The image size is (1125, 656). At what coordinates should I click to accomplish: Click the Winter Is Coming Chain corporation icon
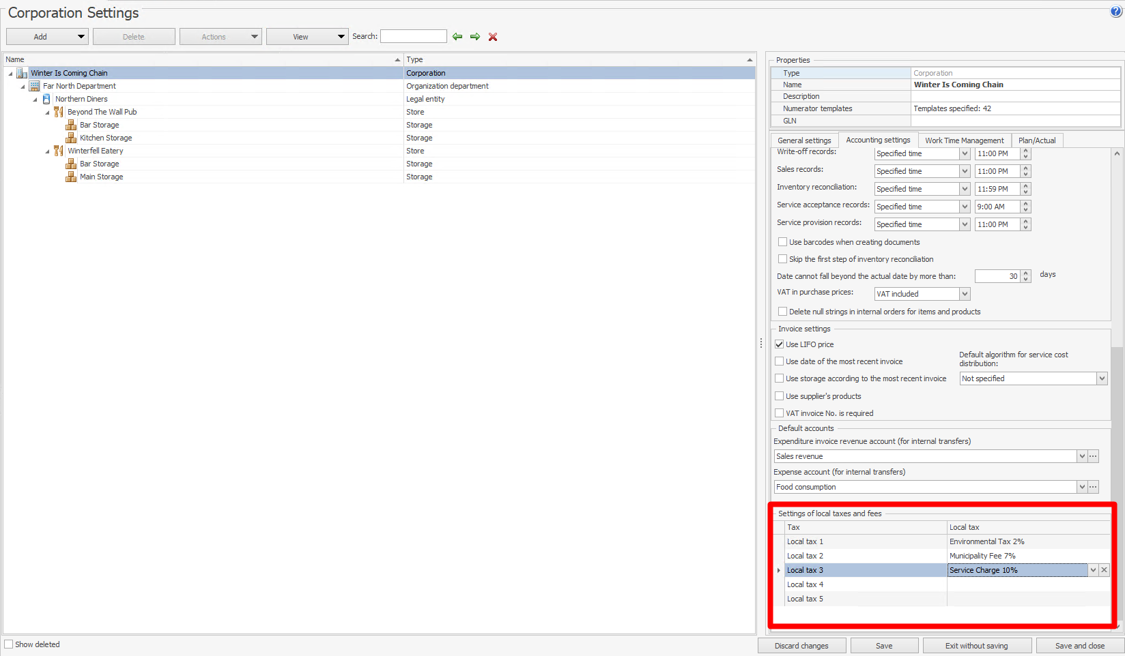(22, 73)
